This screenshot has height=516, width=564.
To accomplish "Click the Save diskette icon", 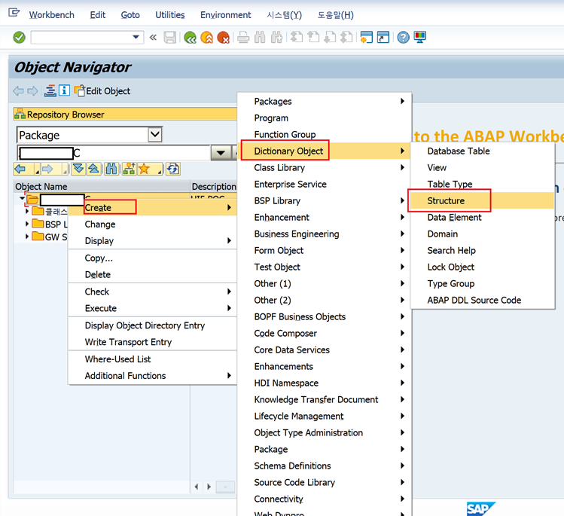I will [169, 37].
